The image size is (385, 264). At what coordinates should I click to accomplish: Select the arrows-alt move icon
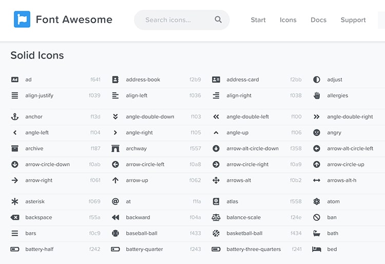click(x=216, y=180)
